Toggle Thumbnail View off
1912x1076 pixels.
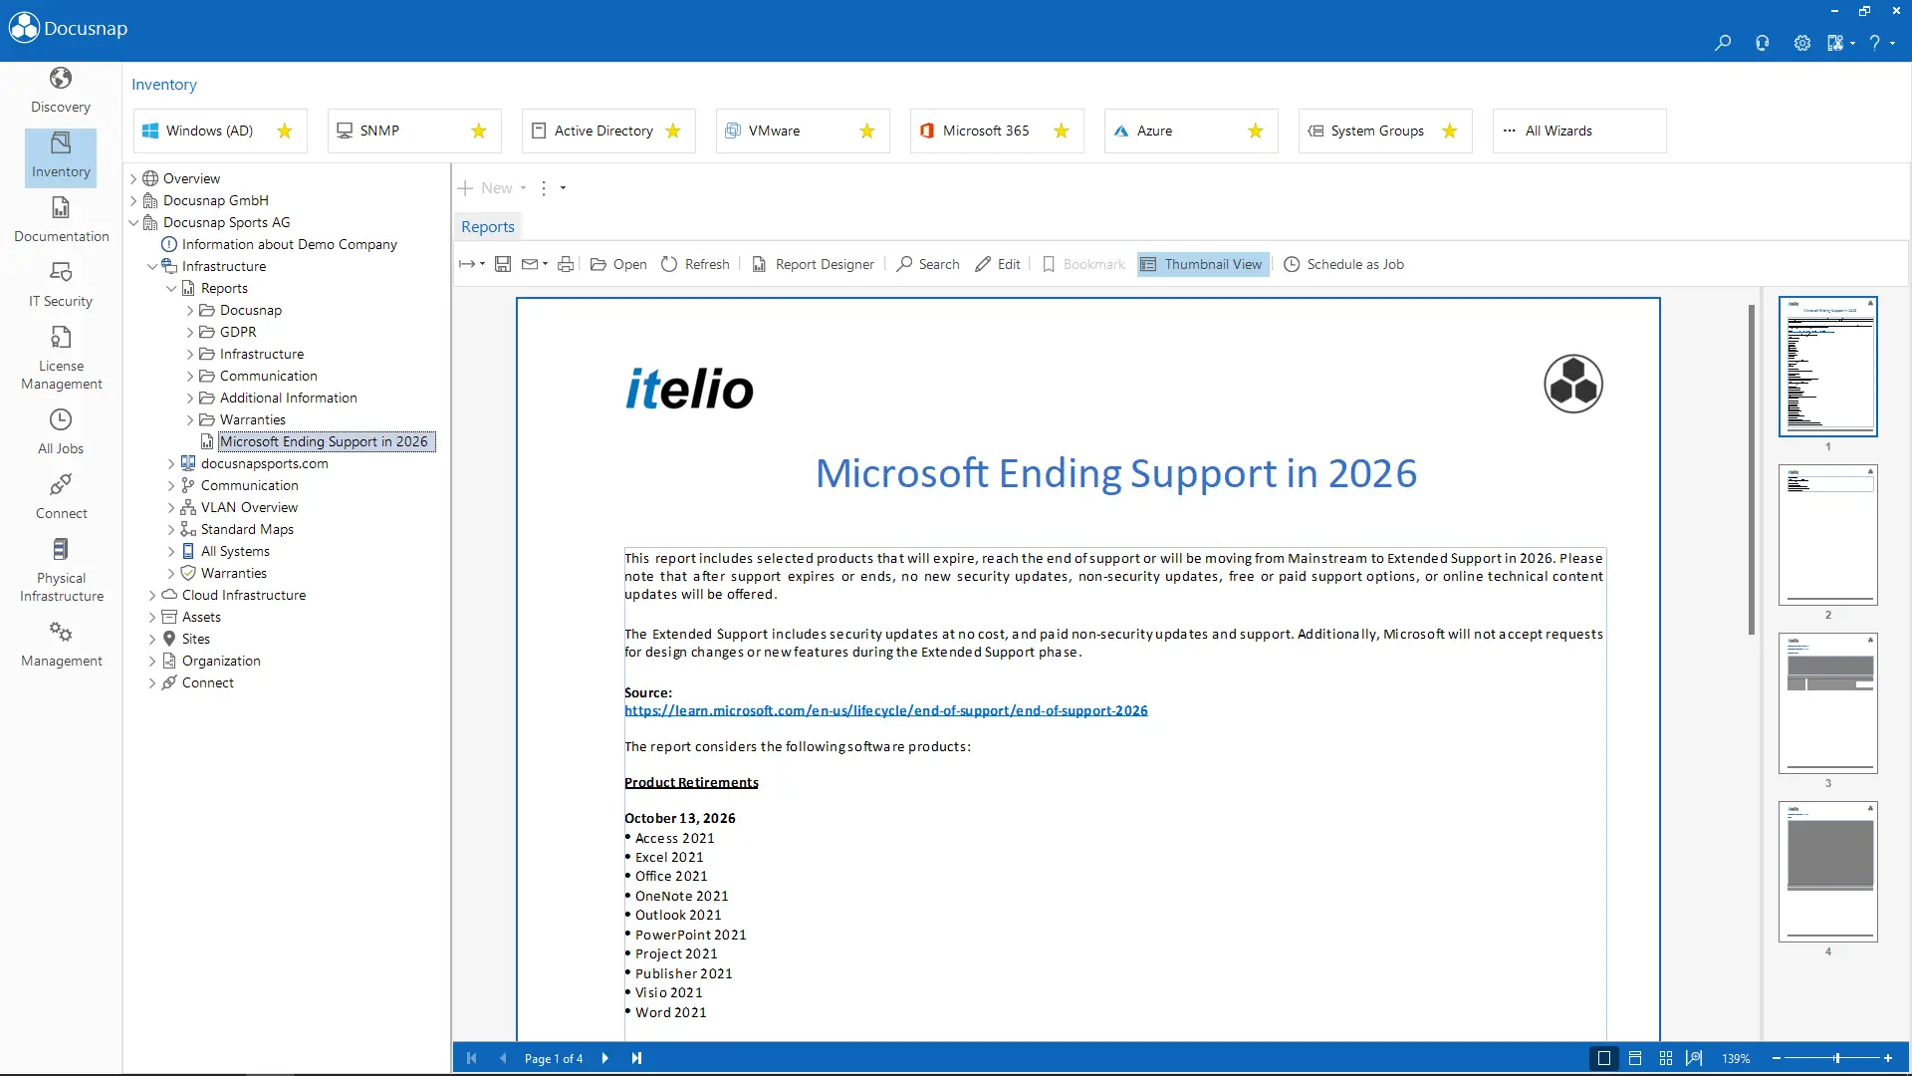1201,264
